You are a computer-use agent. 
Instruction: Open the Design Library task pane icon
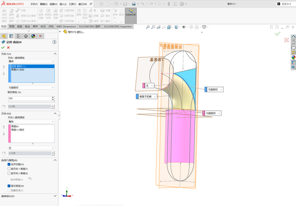293,42
